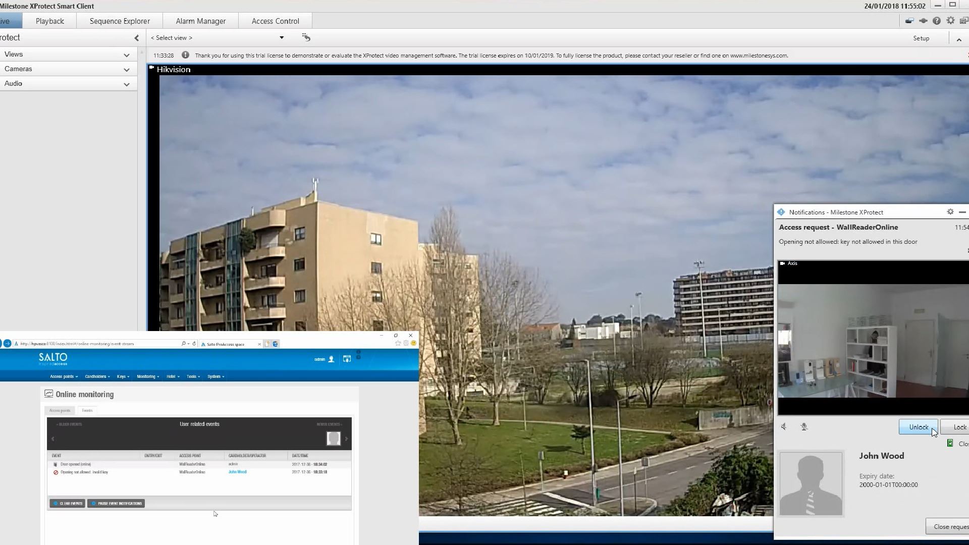Click John Wood's profile picture
The width and height of the screenshot is (969, 545).
(811, 484)
